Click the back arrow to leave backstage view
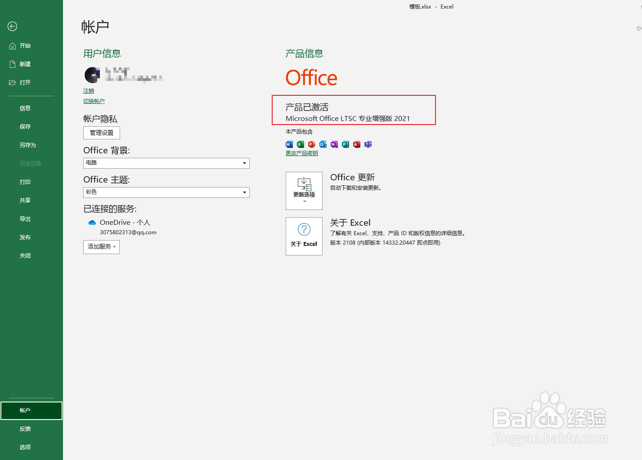The image size is (642, 460). [x=12, y=27]
